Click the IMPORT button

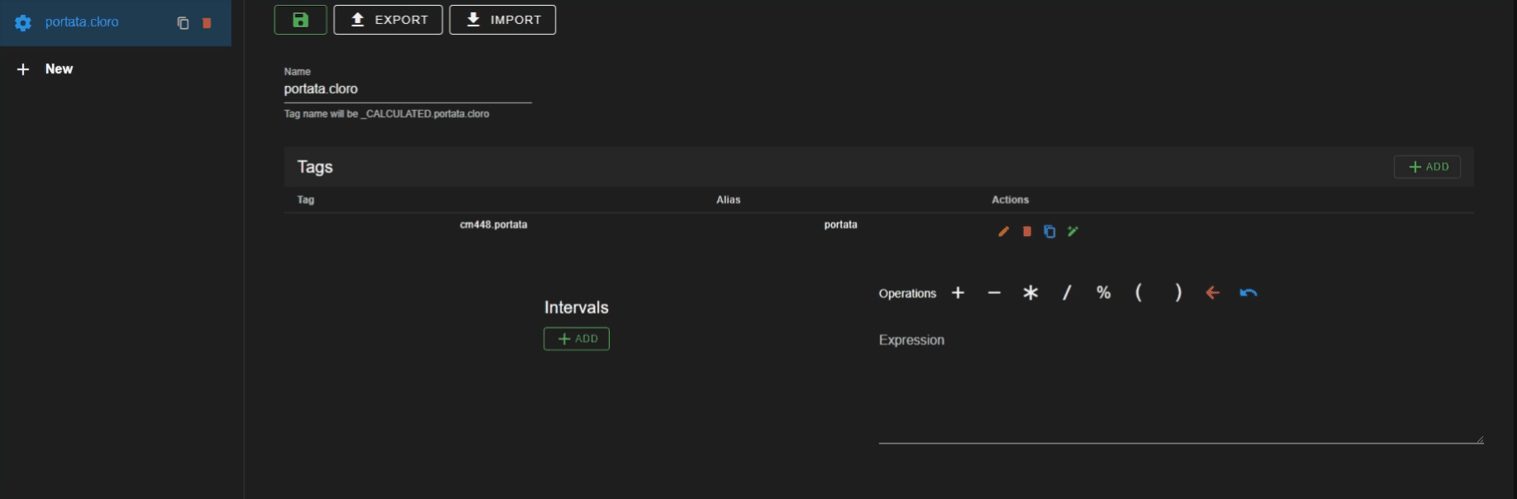(502, 20)
